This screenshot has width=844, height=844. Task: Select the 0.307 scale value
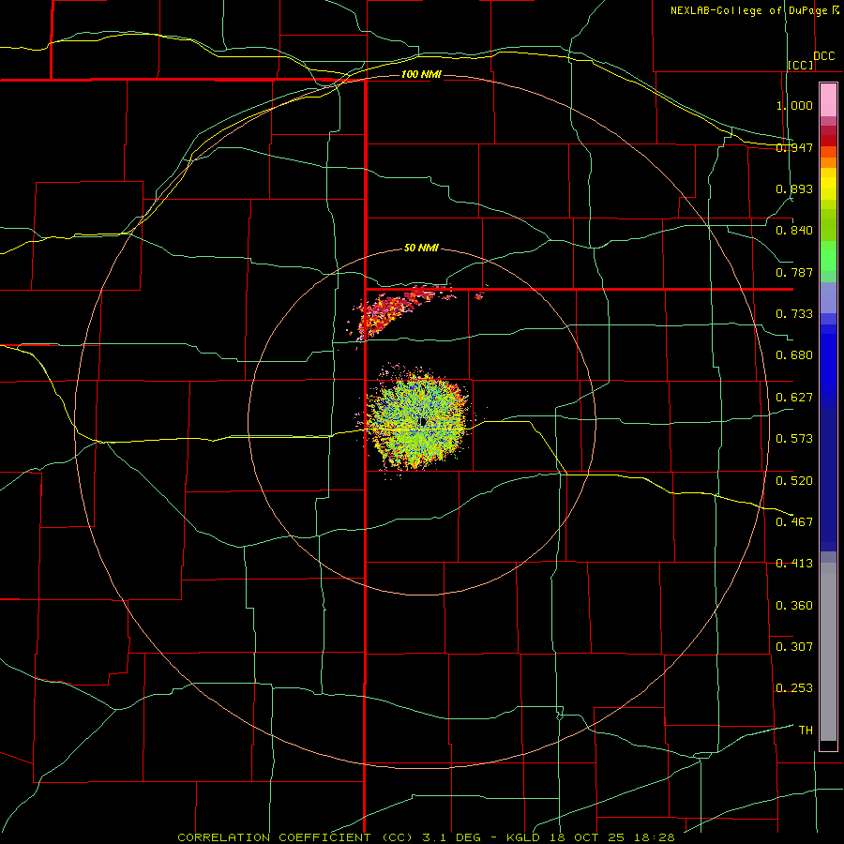click(794, 647)
